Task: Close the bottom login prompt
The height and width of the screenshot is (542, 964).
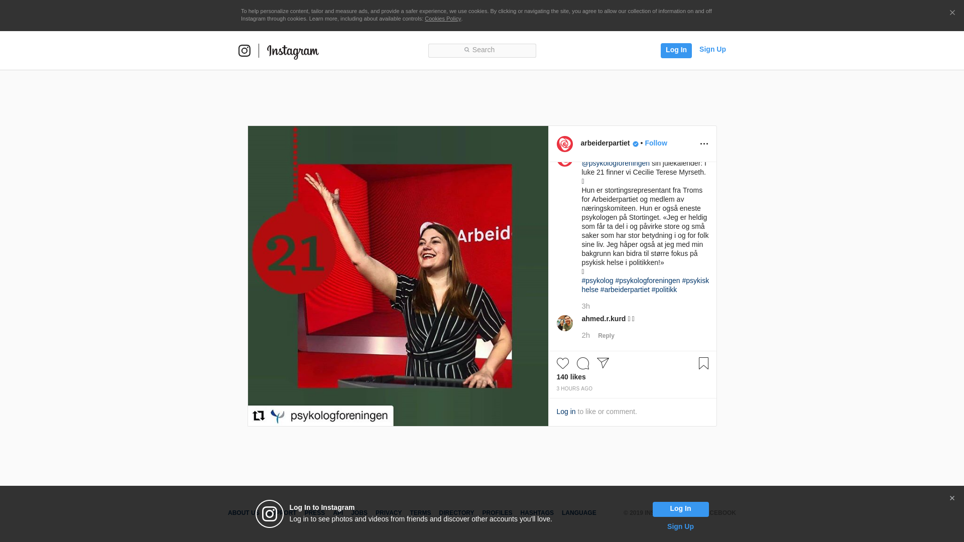Action: (x=952, y=498)
